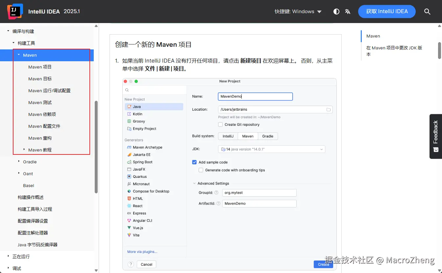Screen dimensions: 442x273
Task: Click the Create button in dialog
Action: [x=323, y=264]
